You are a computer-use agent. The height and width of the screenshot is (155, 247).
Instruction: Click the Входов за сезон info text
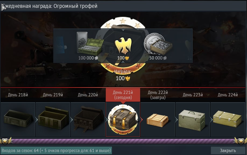click(56, 150)
